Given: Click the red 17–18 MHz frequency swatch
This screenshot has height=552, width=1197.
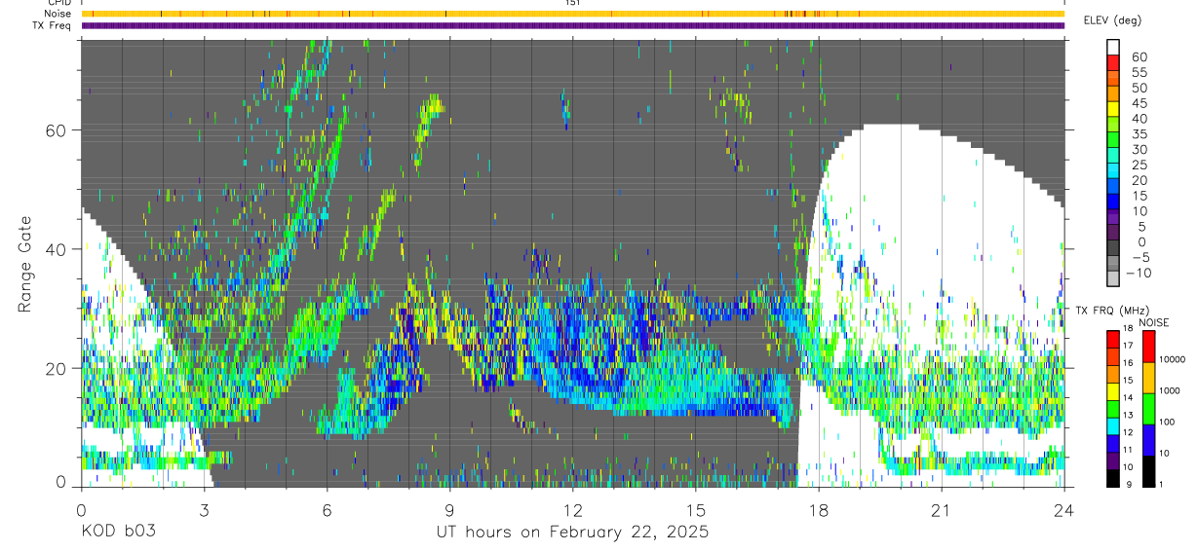Looking at the screenshot, I should click(1113, 339).
